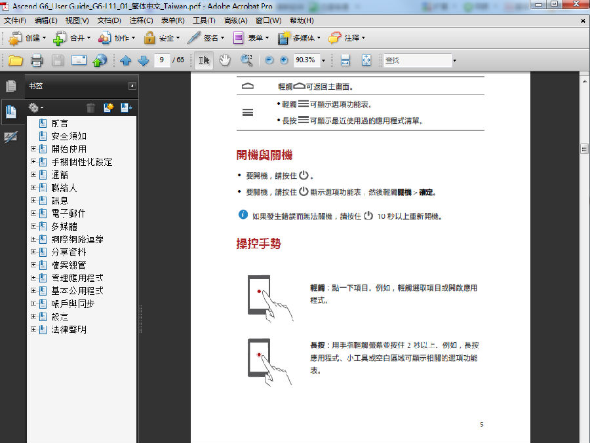Expand the 電子郵件 bookmark
The image size is (590, 443).
click(x=33, y=213)
